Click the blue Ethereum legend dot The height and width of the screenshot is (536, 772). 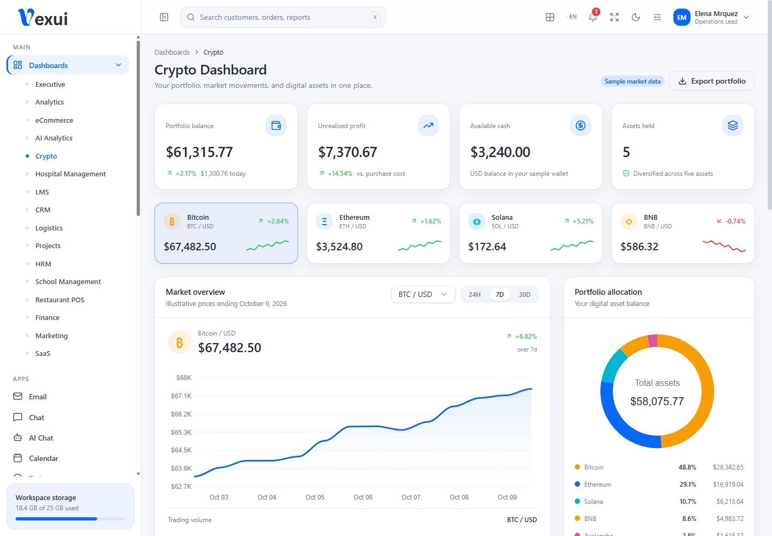[x=577, y=484]
